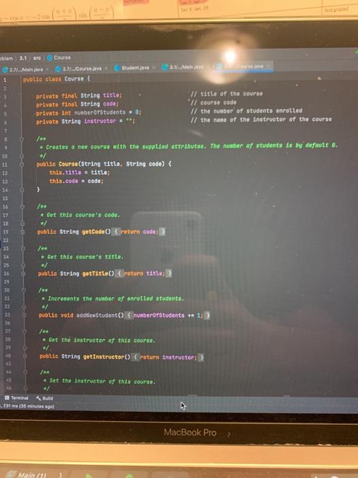The width and height of the screenshot is (358, 478).
Task: Open the Build tool window
Action: coord(44,398)
